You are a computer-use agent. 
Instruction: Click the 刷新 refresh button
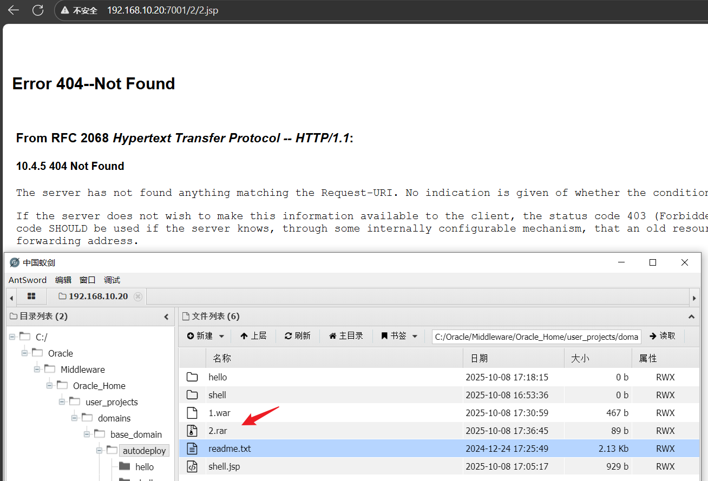click(298, 336)
